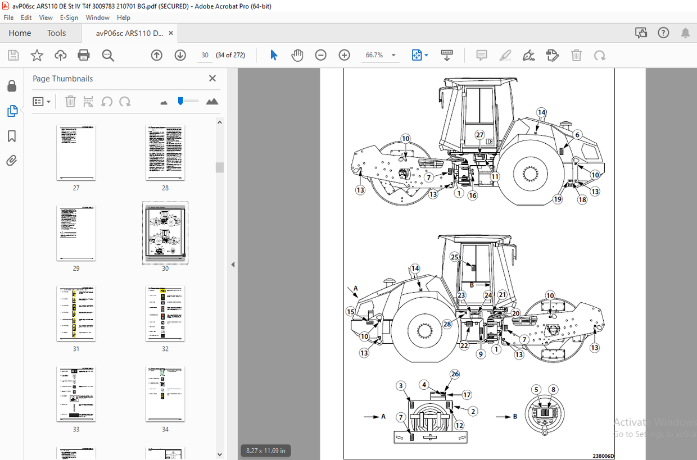Print the current PDF document
The width and height of the screenshot is (697, 460).
pyautogui.click(x=83, y=55)
